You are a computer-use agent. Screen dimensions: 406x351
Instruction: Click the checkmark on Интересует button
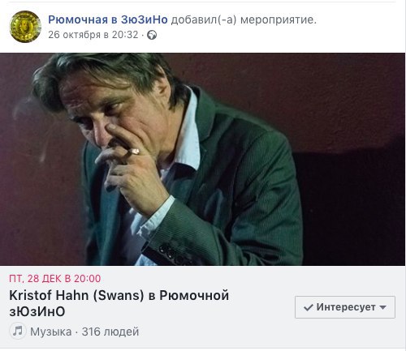[x=309, y=307]
